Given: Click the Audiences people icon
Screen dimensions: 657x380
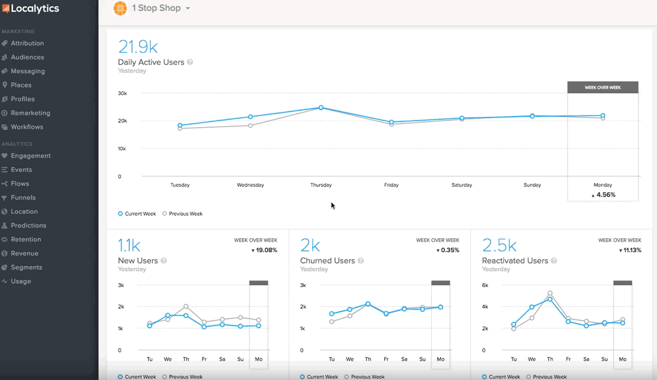Looking at the screenshot, I should tap(5, 57).
